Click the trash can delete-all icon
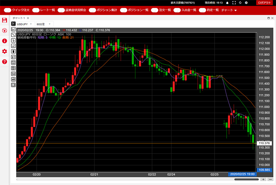 point(13,51)
